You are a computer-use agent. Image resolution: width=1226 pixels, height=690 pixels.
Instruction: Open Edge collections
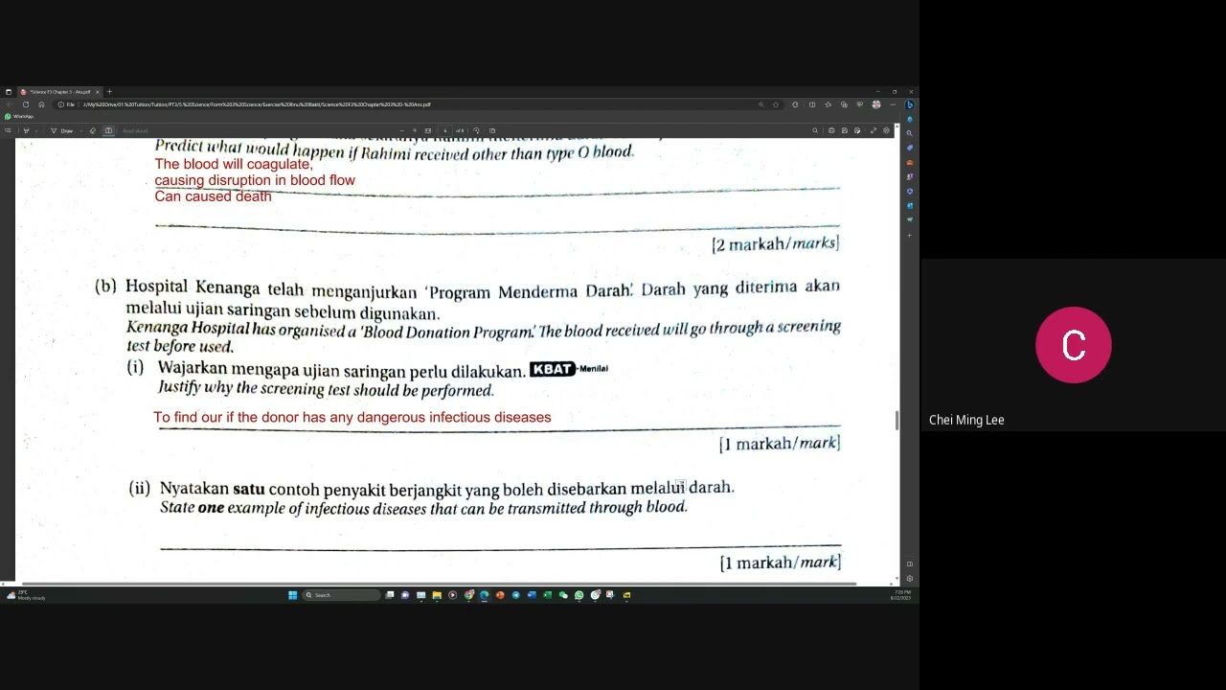click(844, 104)
